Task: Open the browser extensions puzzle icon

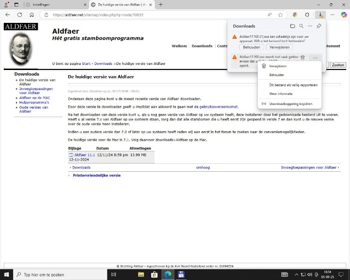Action: 307,14
